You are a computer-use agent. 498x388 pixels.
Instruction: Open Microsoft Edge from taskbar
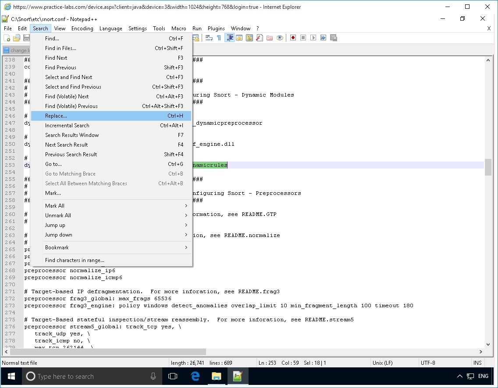[195, 377]
